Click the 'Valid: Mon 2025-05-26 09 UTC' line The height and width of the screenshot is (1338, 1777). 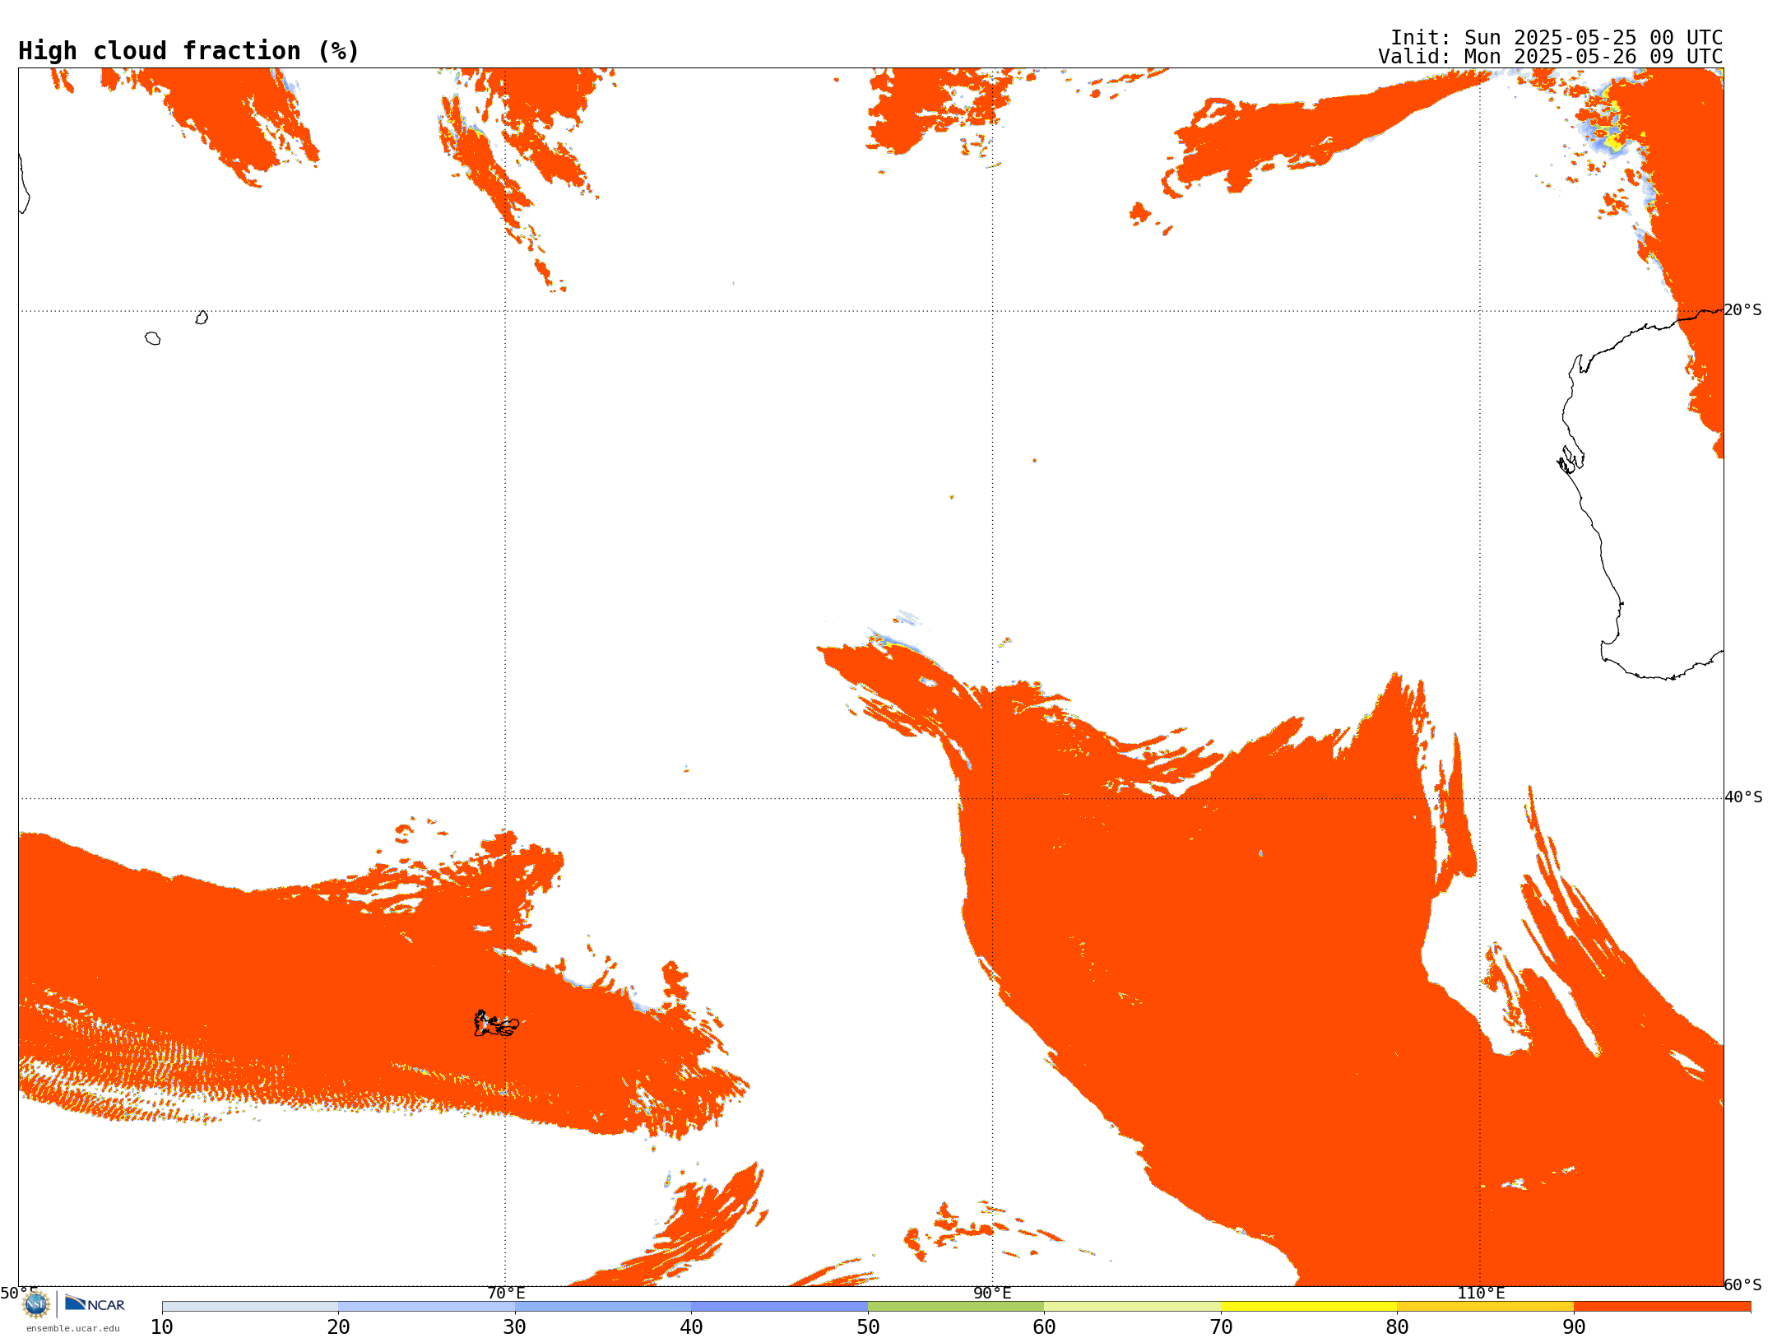pyautogui.click(x=1551, y=57)
